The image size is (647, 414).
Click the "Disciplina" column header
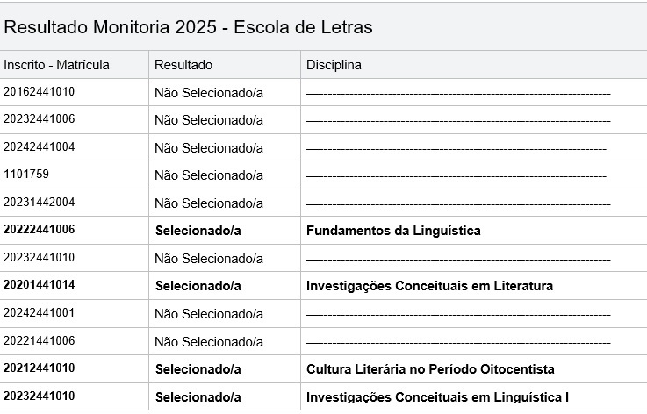(x=334, y=65)
